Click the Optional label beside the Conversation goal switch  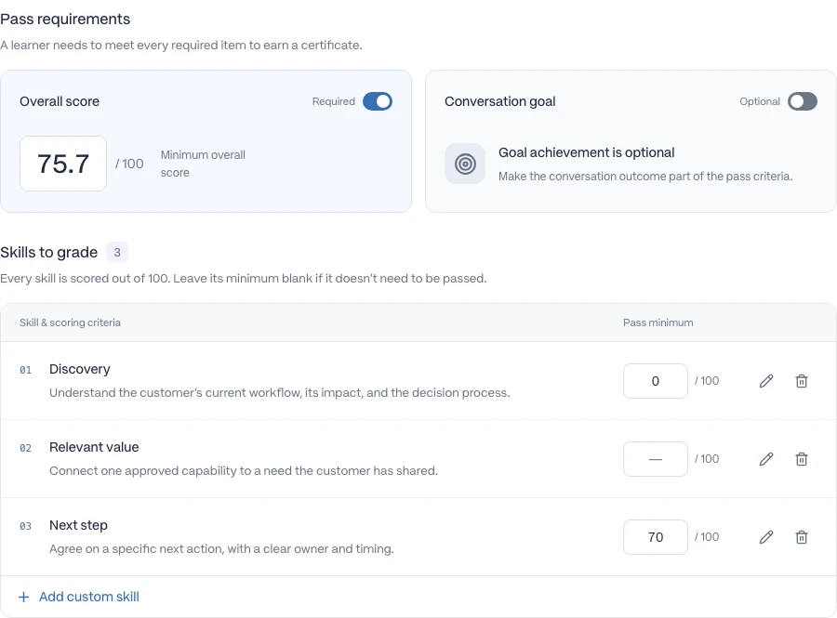click(x=760, y=101)
